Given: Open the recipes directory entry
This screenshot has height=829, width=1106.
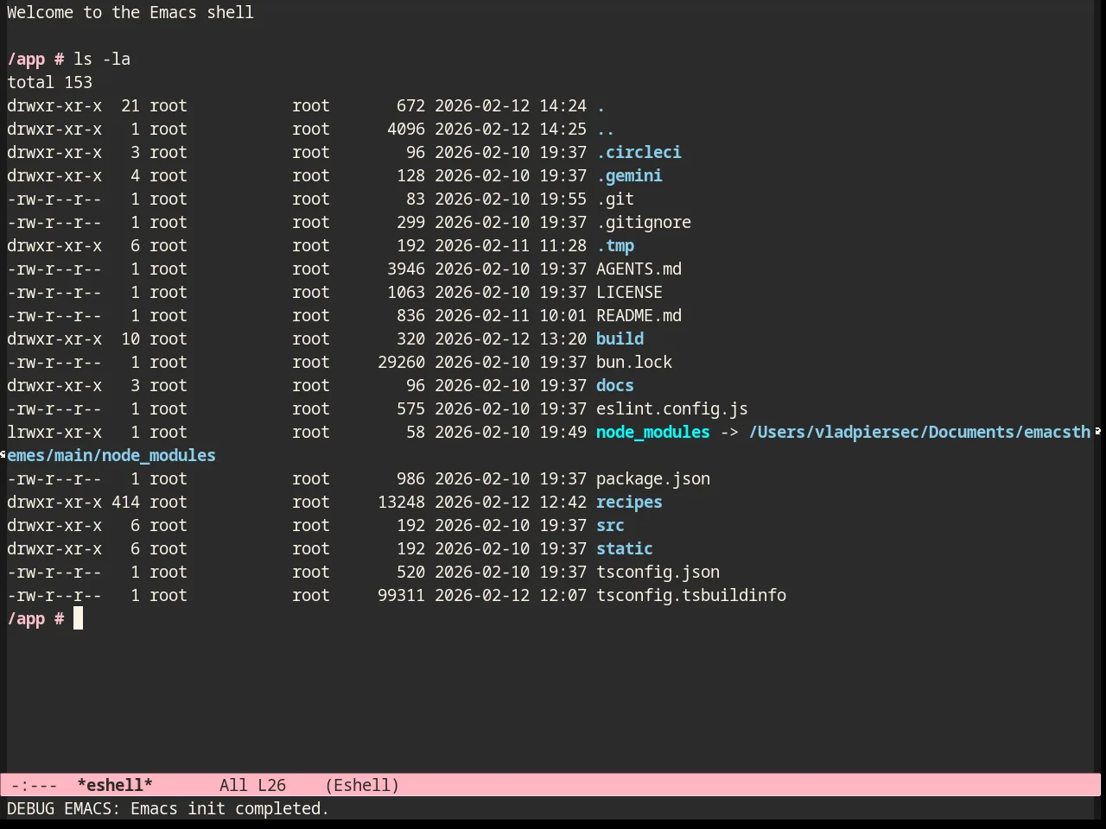Looking at the screenshot, I should pyautogui.click(x=629, y=502).
